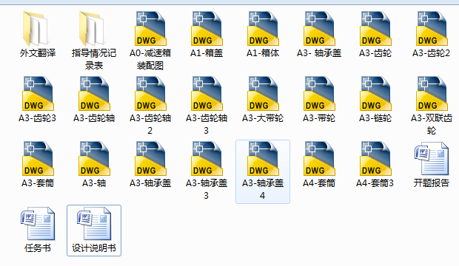Select the A3- 轴承盖 DWG icon in first row

[x=319, y=29]
